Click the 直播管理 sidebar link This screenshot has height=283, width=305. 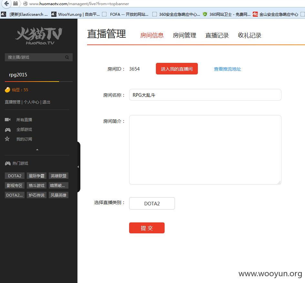pyautogui.click(x=13, y=102)
